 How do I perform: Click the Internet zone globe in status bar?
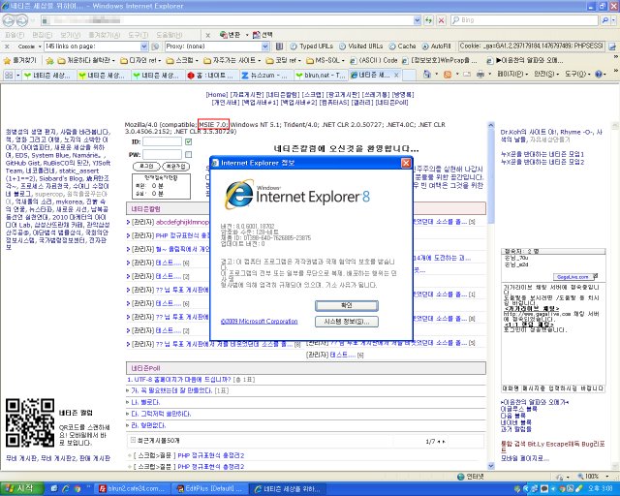coord(460,477)
